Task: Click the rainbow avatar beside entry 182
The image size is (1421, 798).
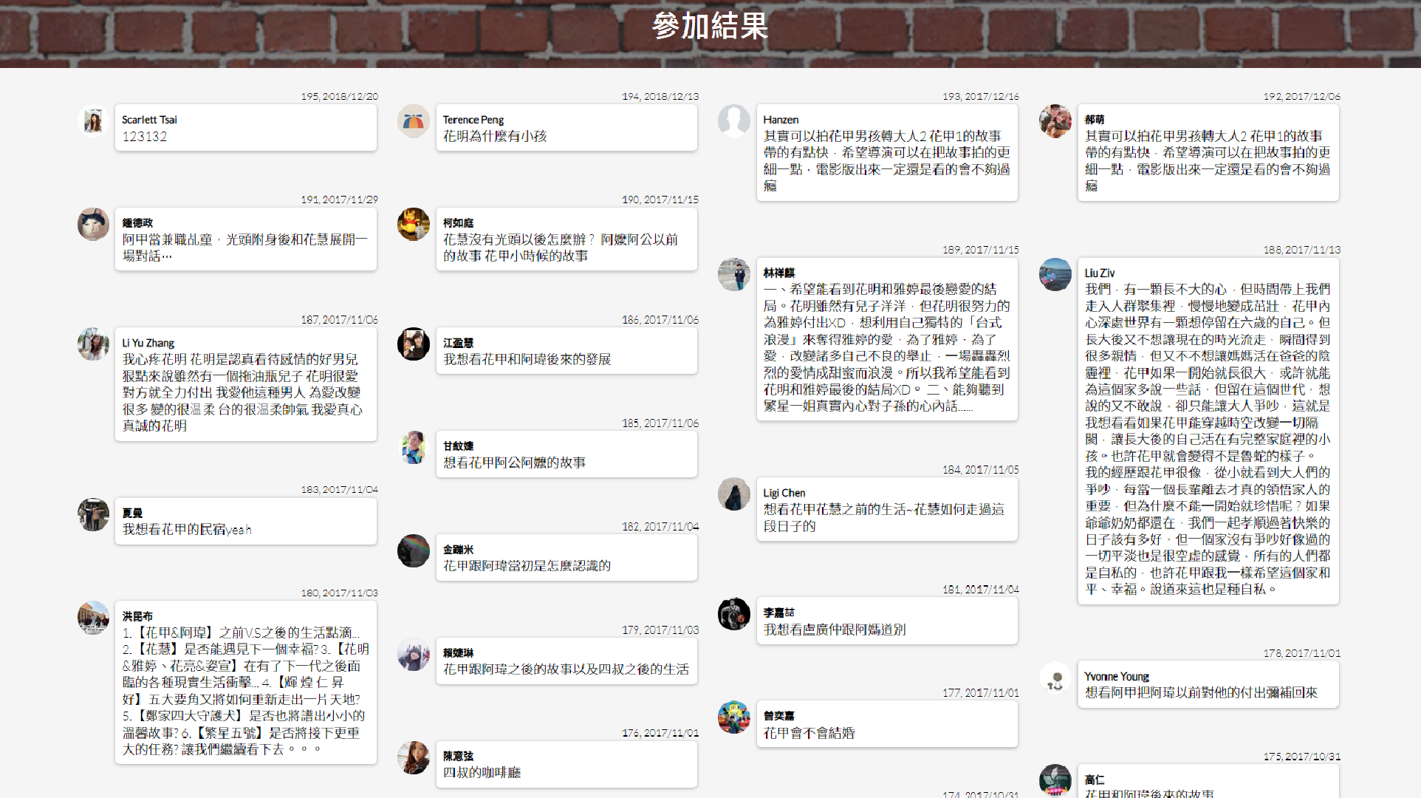Action: pyautogui.click(x=414, y=550)
